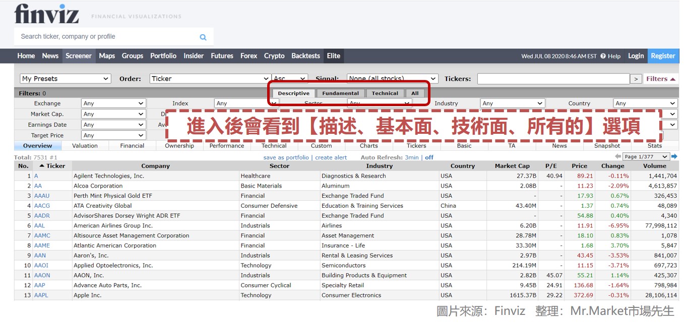
Task: Sort by the Volume column header
Action: [x=655, y=166]
